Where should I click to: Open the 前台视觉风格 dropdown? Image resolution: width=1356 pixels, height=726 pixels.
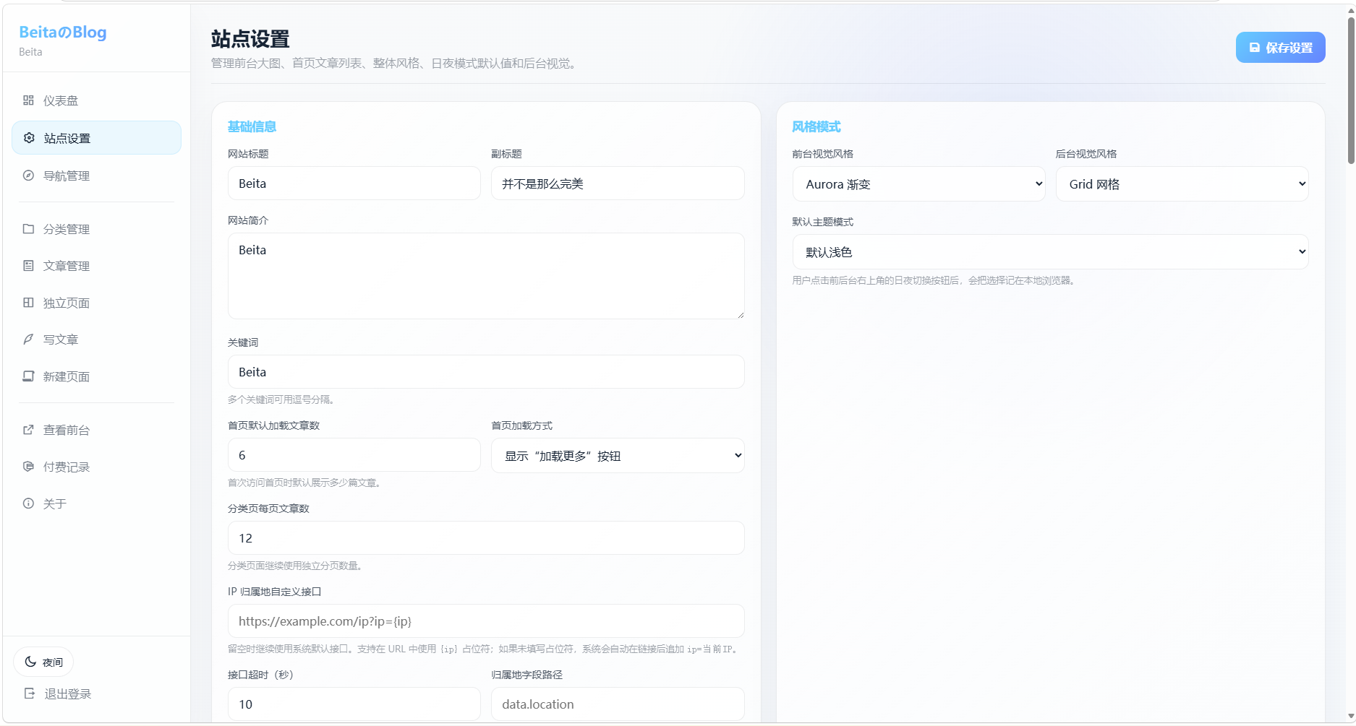918,184
